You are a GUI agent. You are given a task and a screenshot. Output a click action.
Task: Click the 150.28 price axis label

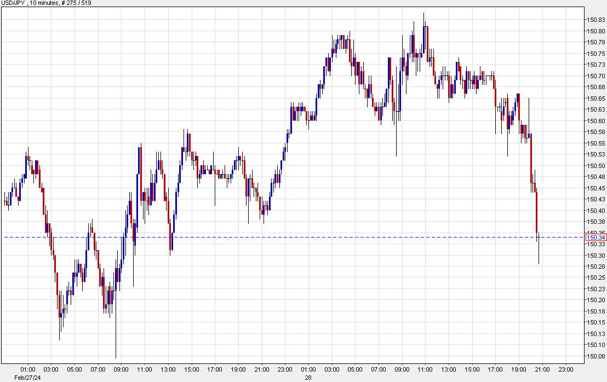click(x=596, y=267)
